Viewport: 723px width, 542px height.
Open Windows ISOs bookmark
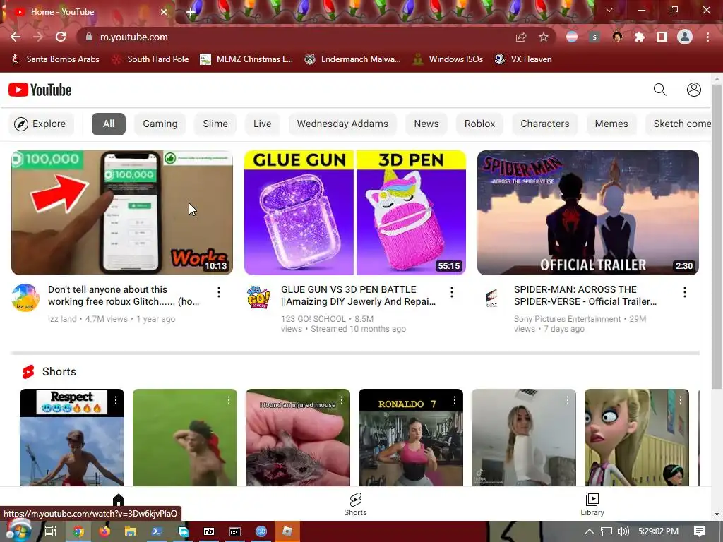(448, 59)
